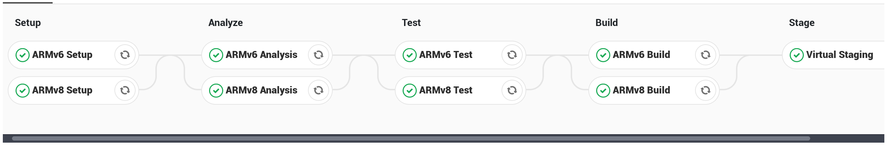Viewport: 890px width, 156px height.
Task: Rerun the ARMv6 Build job
Action: click(x=706, y=55)
